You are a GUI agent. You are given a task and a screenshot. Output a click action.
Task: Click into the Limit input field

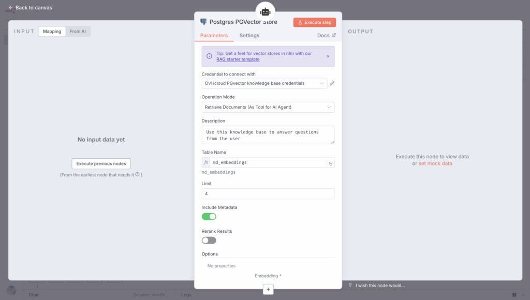(x=268, y=193)
